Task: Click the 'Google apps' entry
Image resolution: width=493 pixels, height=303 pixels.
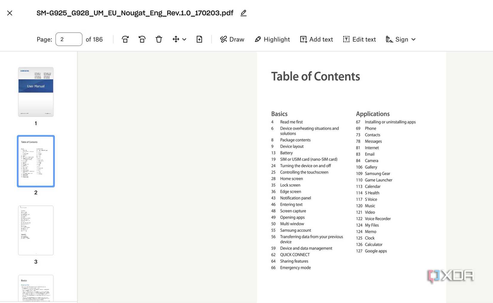Action: (x=376, y=251)
